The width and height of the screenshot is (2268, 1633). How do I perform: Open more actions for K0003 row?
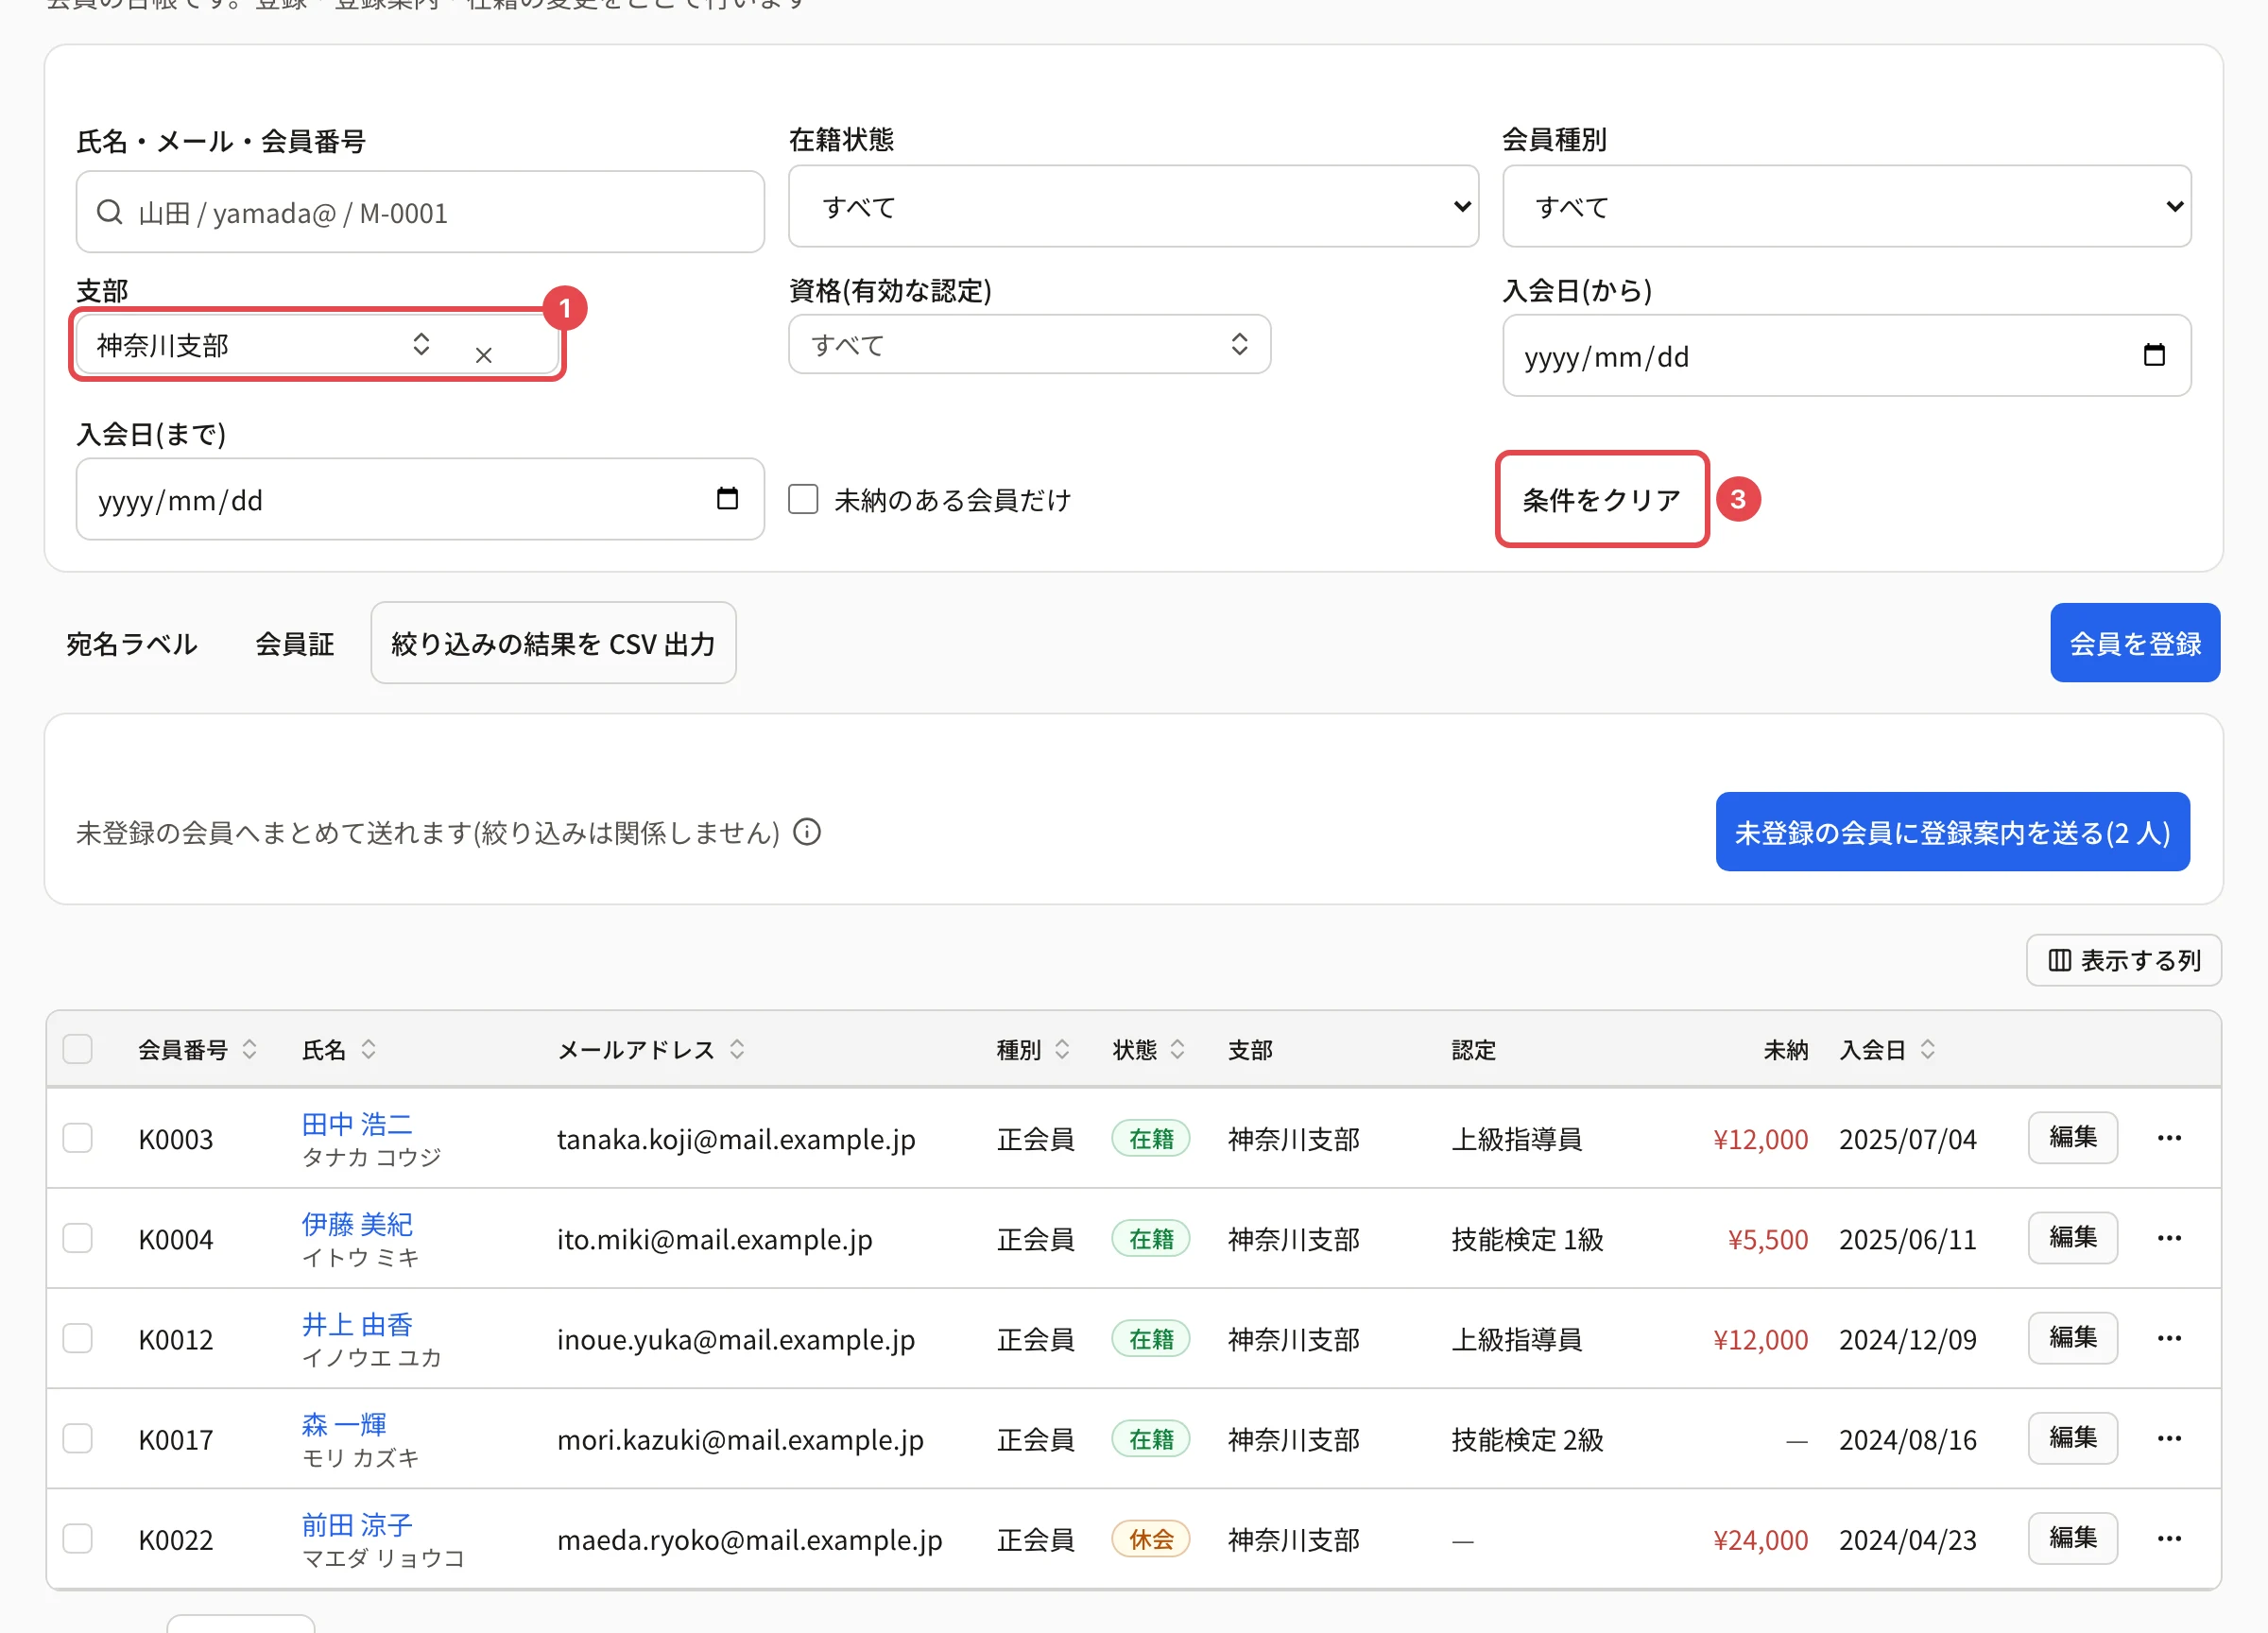(x=2169, y=1138)
